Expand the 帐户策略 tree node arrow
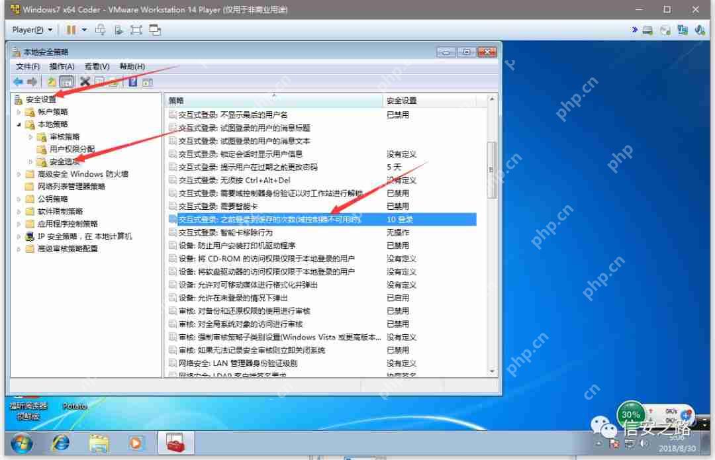The height and width of the screenshot is (460, 715). [x=19, y=112]
